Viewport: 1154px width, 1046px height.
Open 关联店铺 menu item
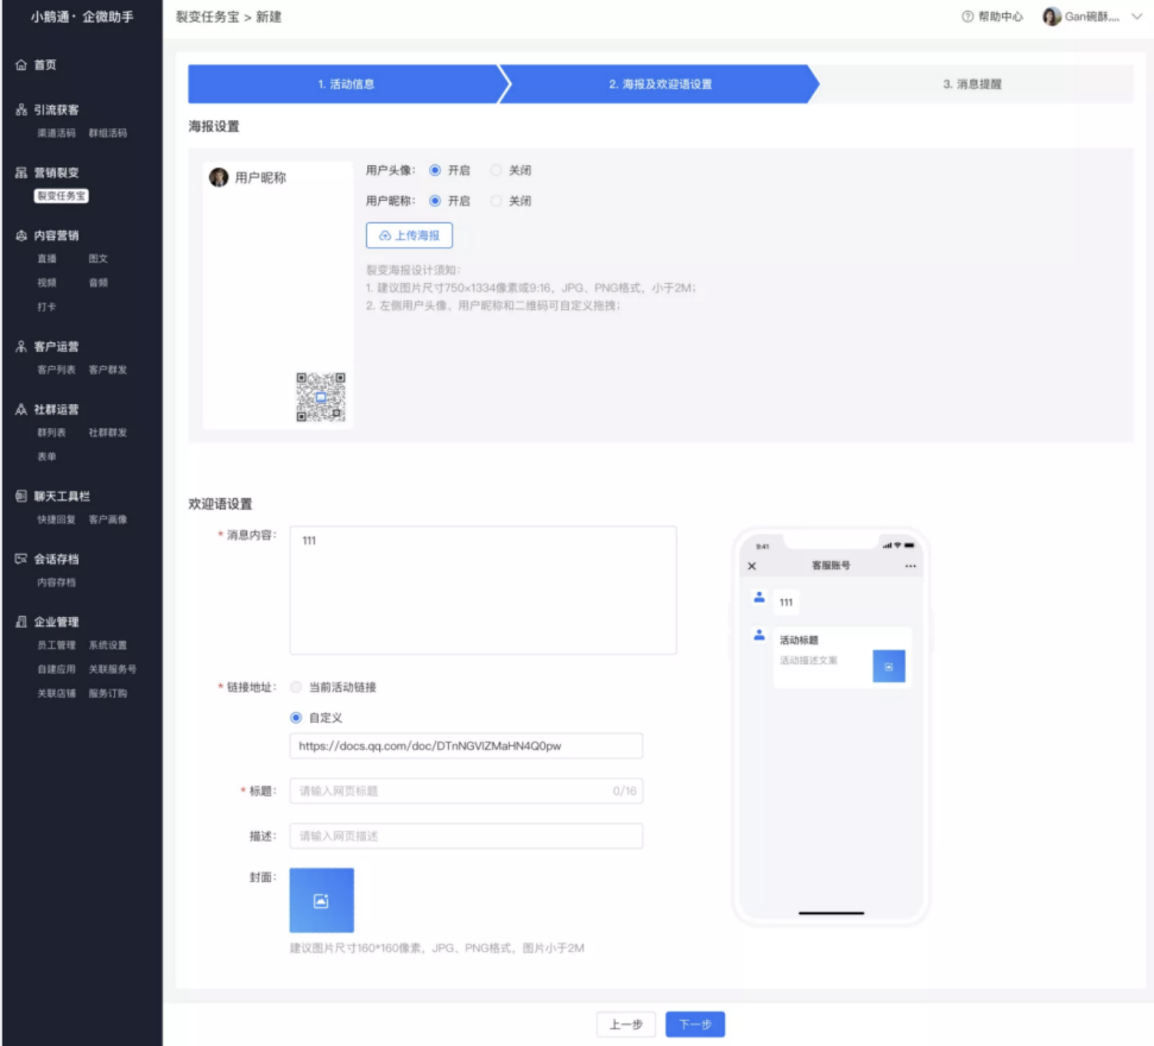pos(57,693)
